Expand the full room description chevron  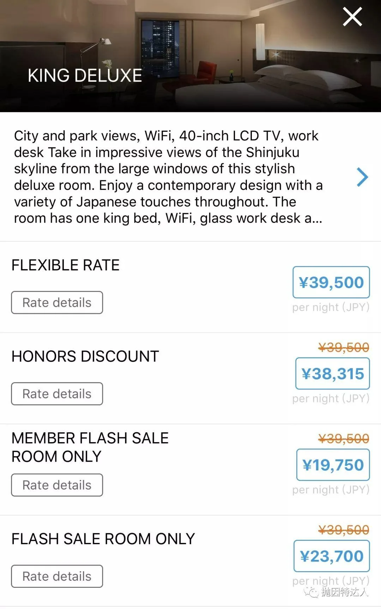pyautogui.click(x=362, y=177)
